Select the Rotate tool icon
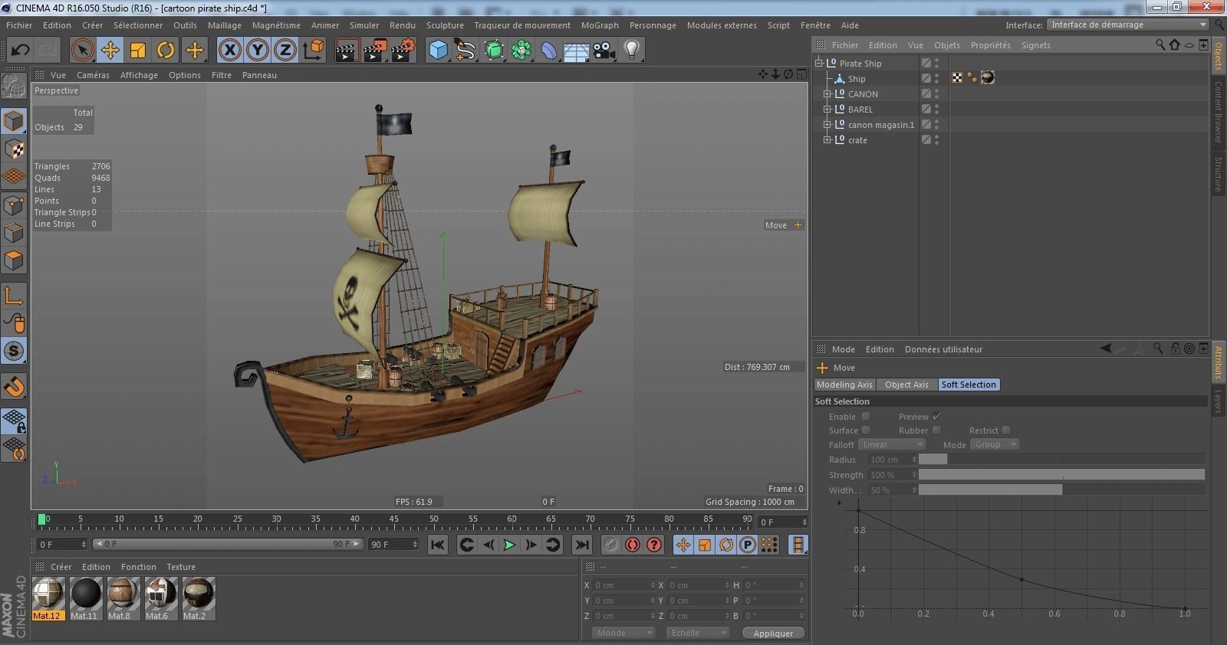The width and height of the screenshot is (1227, 645). coord(166,51)
